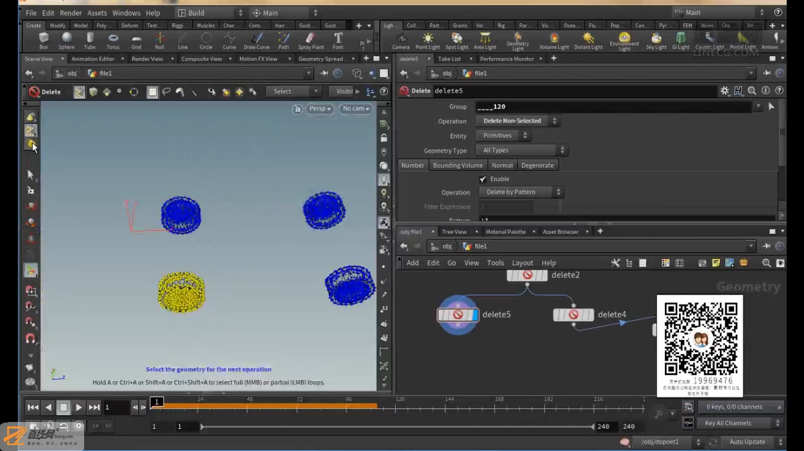Add a Camera from the lights shelf
The height and width of the screenshot is (451, 804).
click(401, 41)
